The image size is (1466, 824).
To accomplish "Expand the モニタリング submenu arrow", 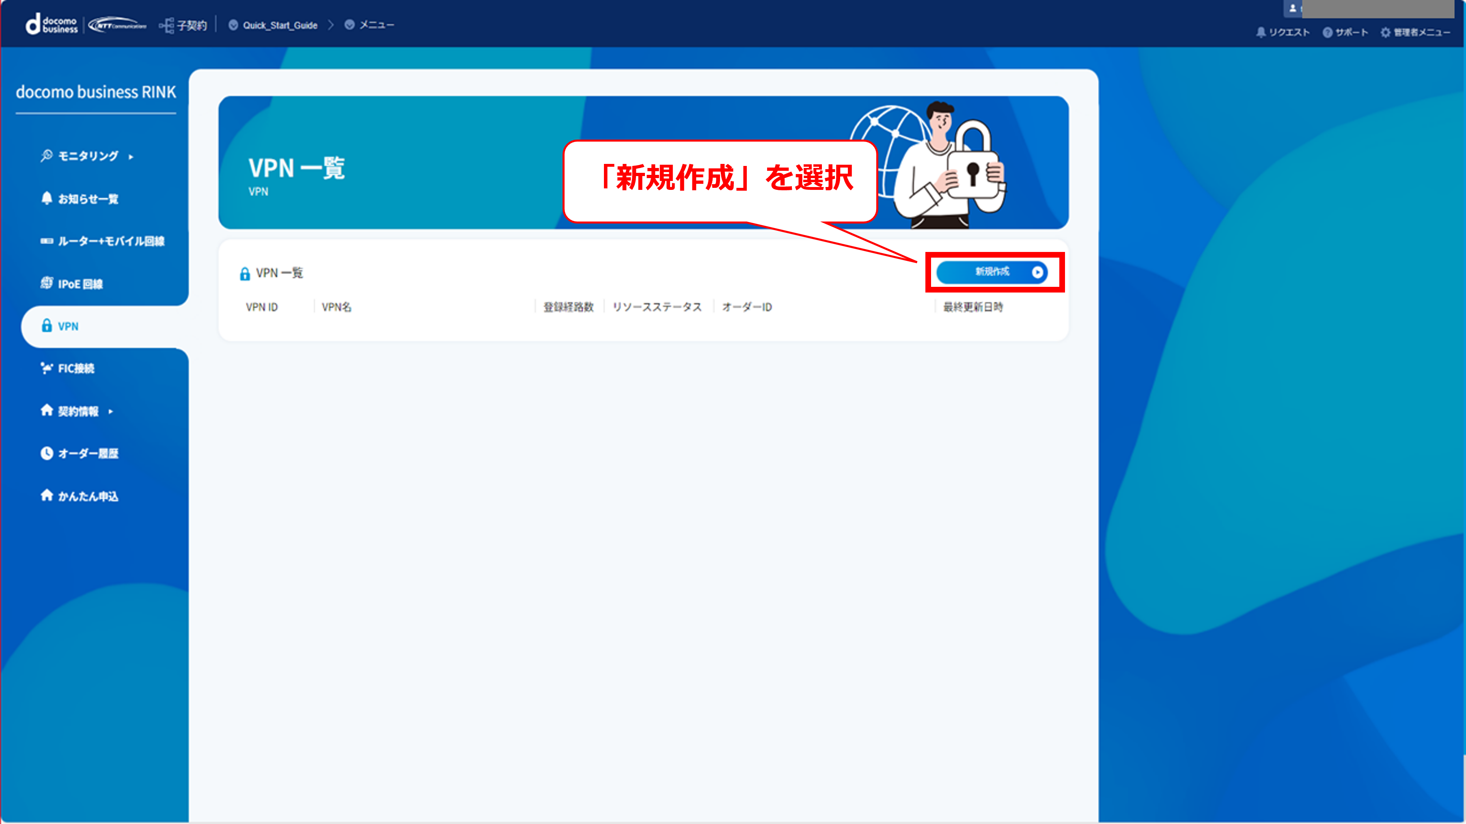I will 131,157.
